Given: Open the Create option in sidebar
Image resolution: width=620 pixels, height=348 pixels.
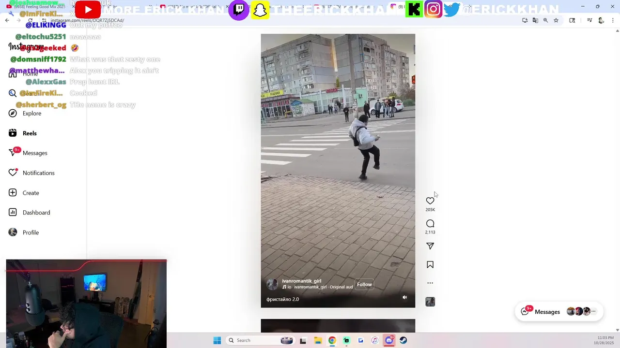Looking at the screenshot, I should pos(24,192).
